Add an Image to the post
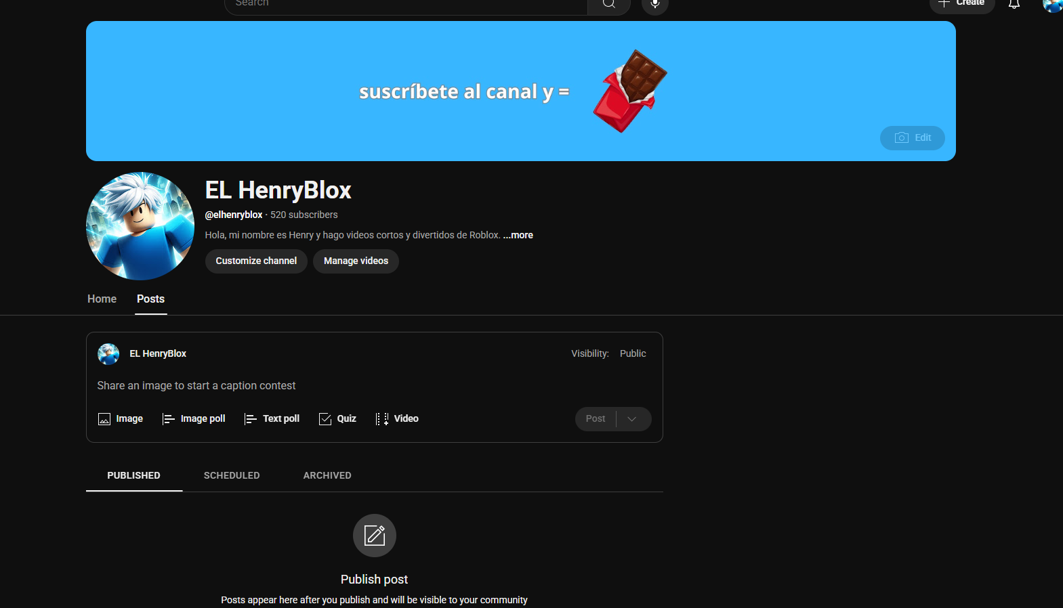 click(121, 419)
